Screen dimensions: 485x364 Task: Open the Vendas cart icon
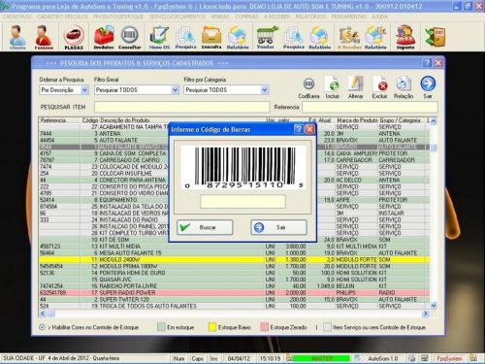point(266,38)
